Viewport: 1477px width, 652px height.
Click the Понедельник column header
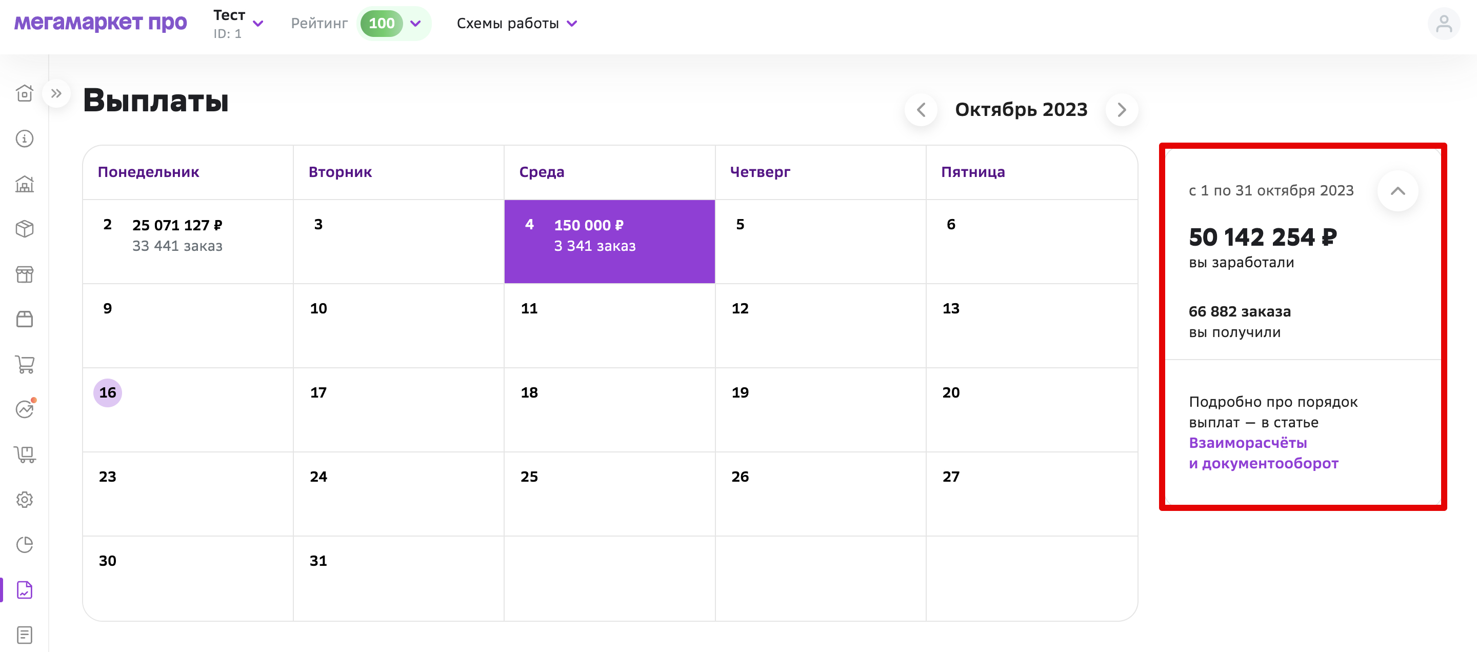pos(149,172)
